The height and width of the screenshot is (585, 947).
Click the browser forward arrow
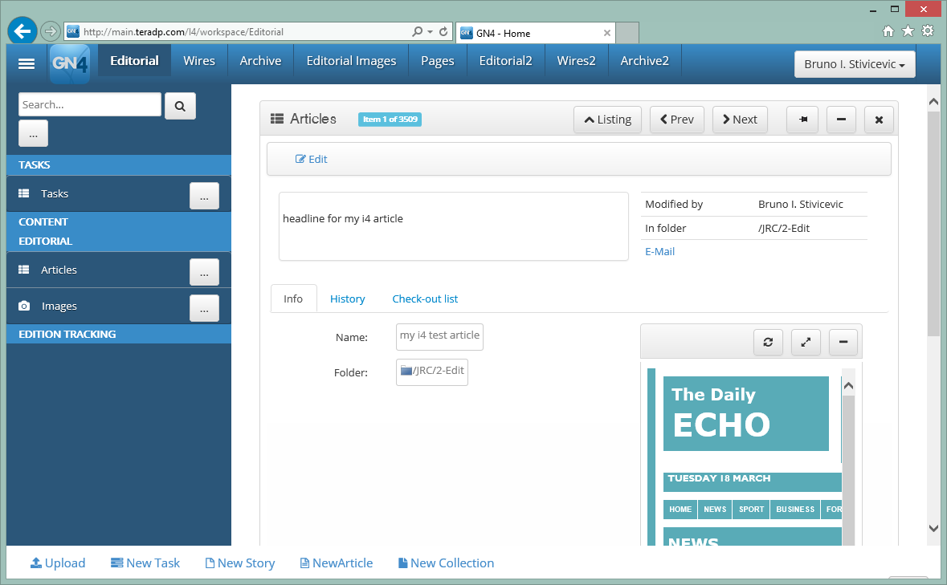50,31
